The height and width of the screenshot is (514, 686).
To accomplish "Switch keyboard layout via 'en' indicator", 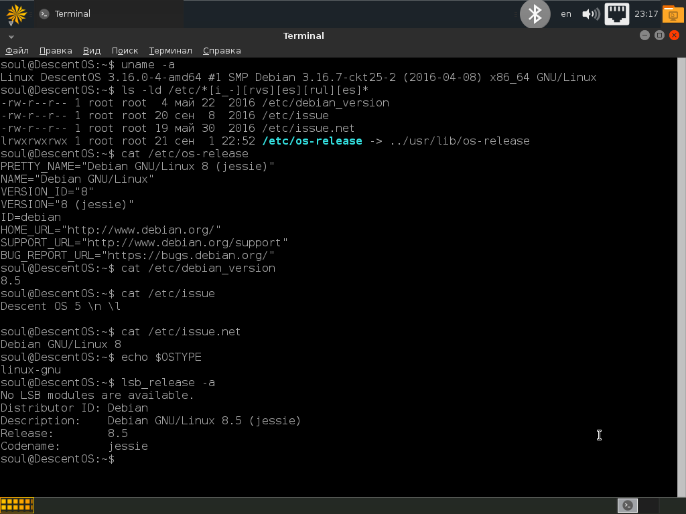I will click(x=565, y=14).
